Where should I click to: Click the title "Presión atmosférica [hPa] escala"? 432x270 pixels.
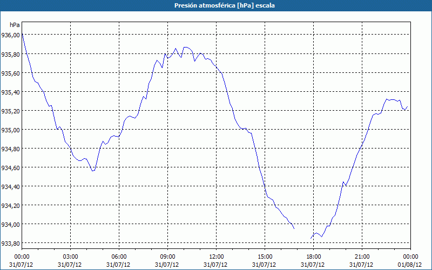click(x=225, y=5)
